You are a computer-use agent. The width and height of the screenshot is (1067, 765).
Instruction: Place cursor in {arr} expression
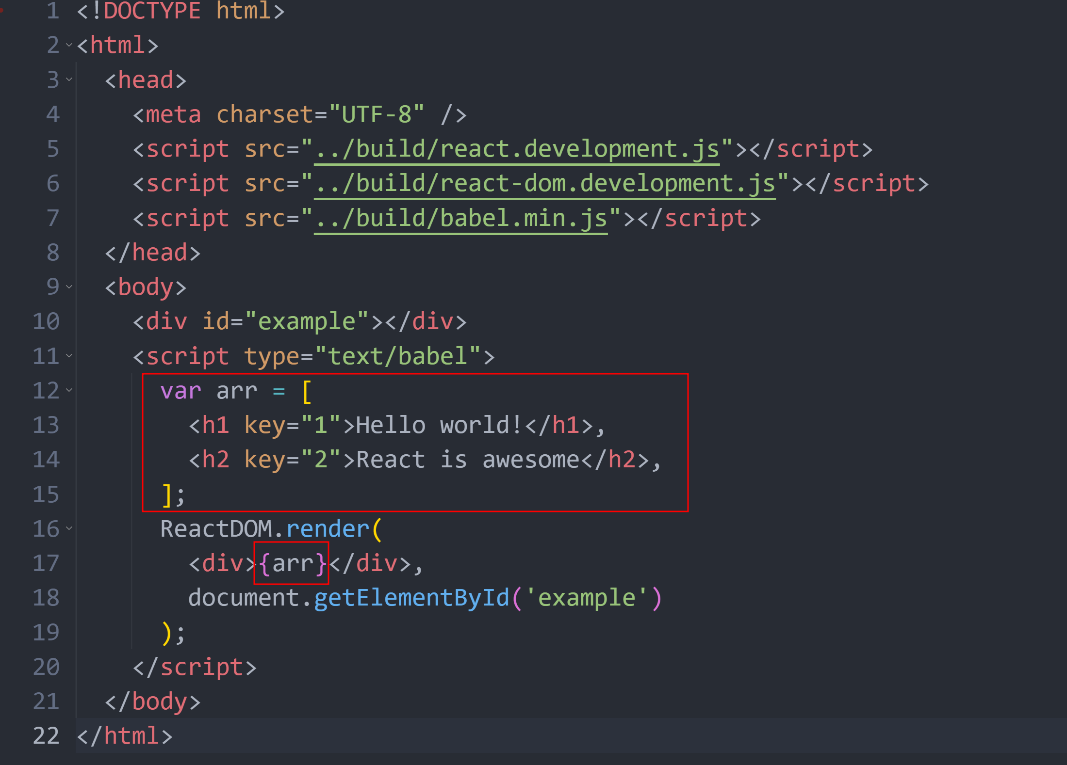292,563
